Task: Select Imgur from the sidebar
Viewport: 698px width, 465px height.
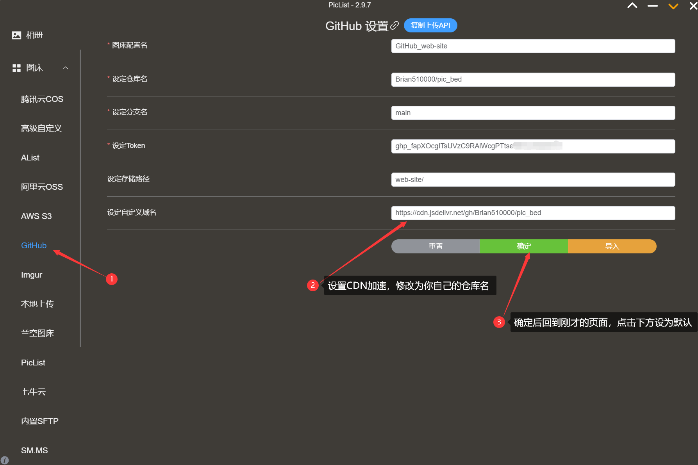Action: [31, 274]
